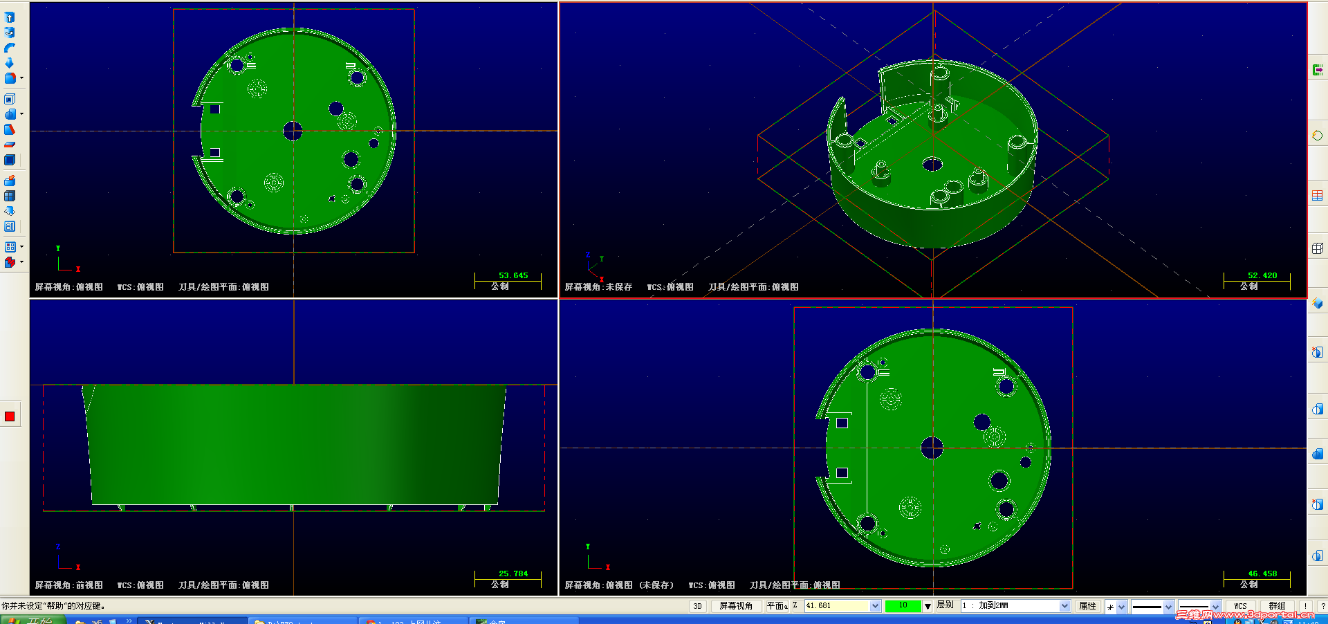This screenshot has width=1328, height=624.
Task: Click the 平面 planes button
Action: click(777, 606)
